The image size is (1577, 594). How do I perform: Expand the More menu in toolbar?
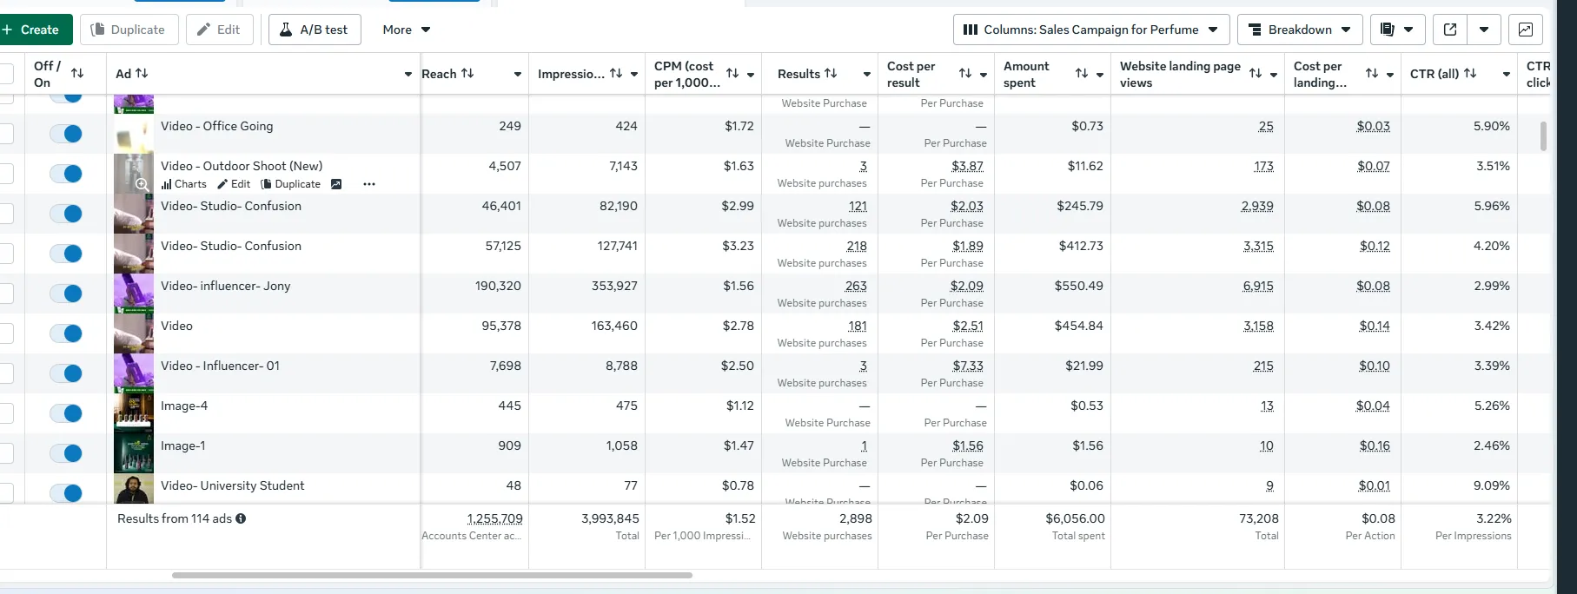(x=406, y=30)
